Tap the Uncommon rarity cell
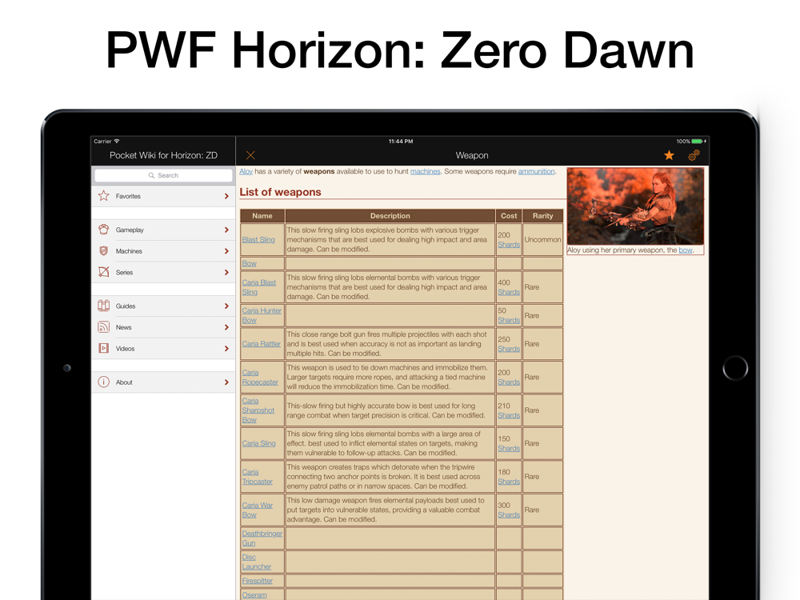This screenshot has height=600, width=800. [x=543, y=239]
